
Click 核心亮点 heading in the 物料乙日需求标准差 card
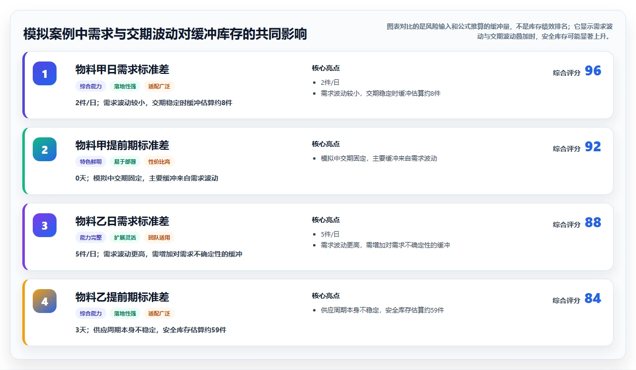coord(326,220)
